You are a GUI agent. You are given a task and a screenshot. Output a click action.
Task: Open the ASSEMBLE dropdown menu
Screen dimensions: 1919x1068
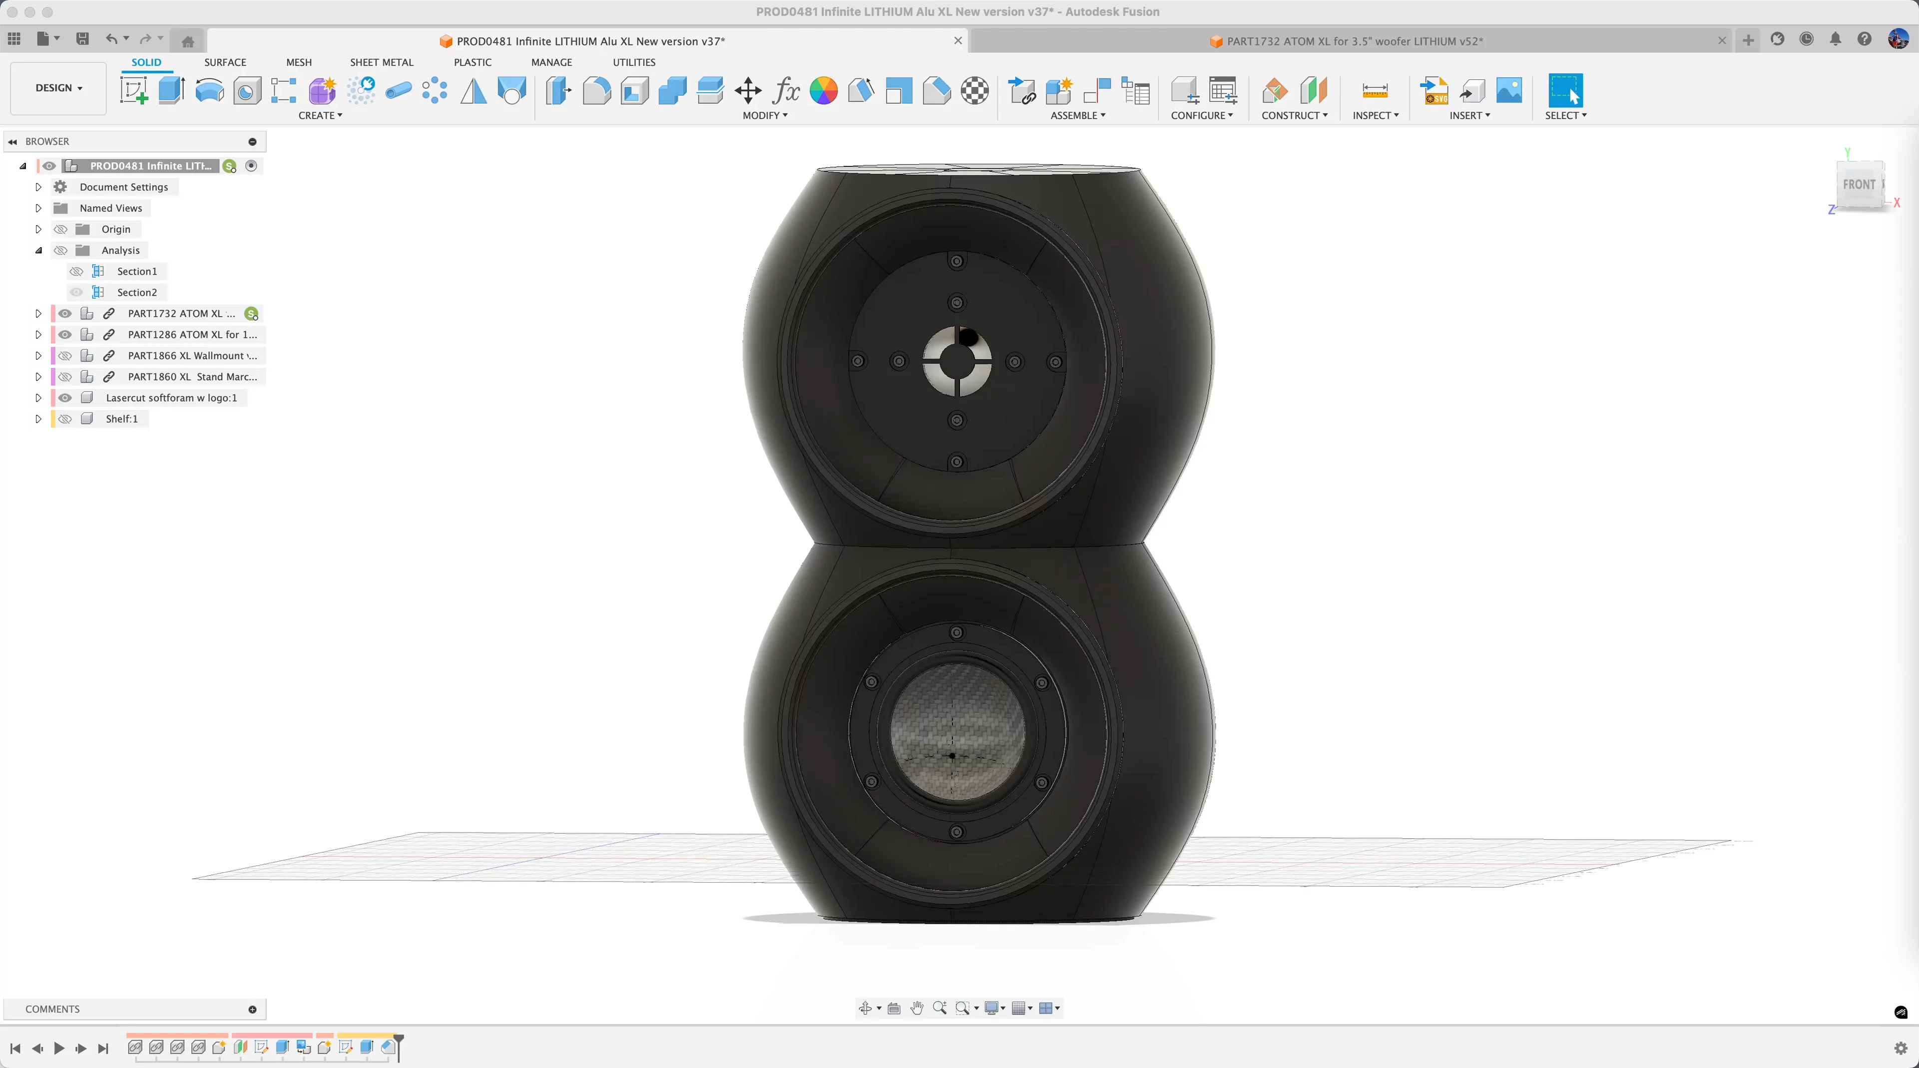[1077, 115]
